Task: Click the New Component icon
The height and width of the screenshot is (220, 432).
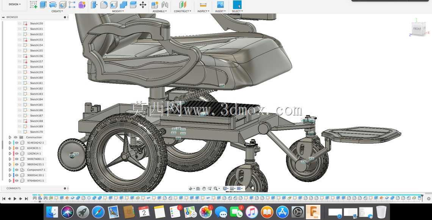Action: click(155, 5)
